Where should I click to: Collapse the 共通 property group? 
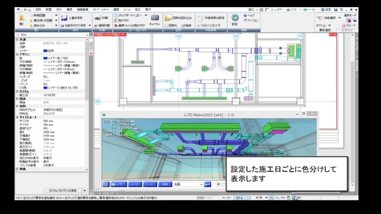coord(17,40)
